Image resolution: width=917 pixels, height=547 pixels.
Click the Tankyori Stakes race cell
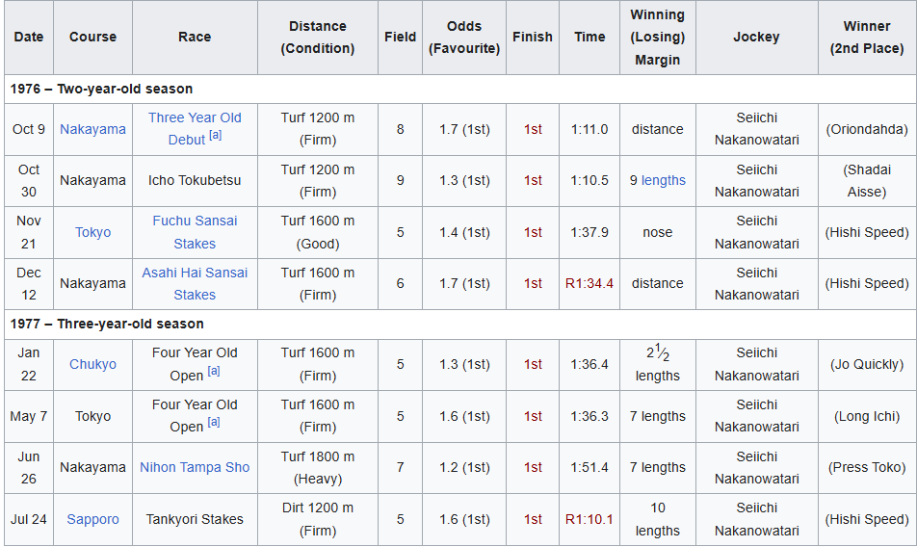pos(195,519)
